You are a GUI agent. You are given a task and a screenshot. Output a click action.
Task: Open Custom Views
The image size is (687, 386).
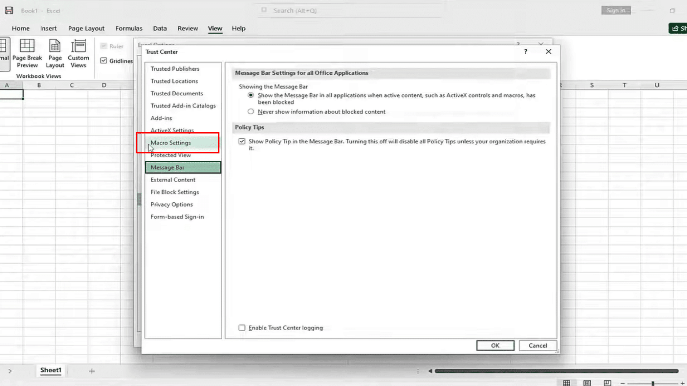pyautogui.click(x=78, y=53)
